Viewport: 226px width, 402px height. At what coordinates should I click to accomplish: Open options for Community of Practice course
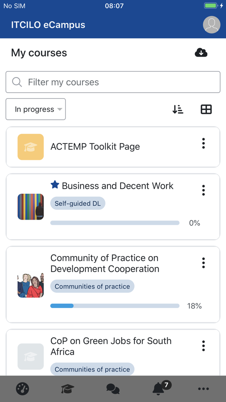click(204, 263)
